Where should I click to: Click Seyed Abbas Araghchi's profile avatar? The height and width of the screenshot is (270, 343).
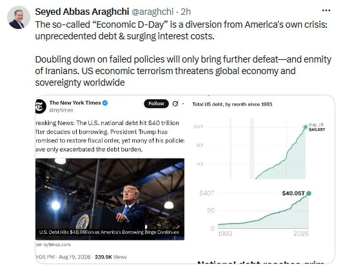pyautogui.click(x=18, y=17)
